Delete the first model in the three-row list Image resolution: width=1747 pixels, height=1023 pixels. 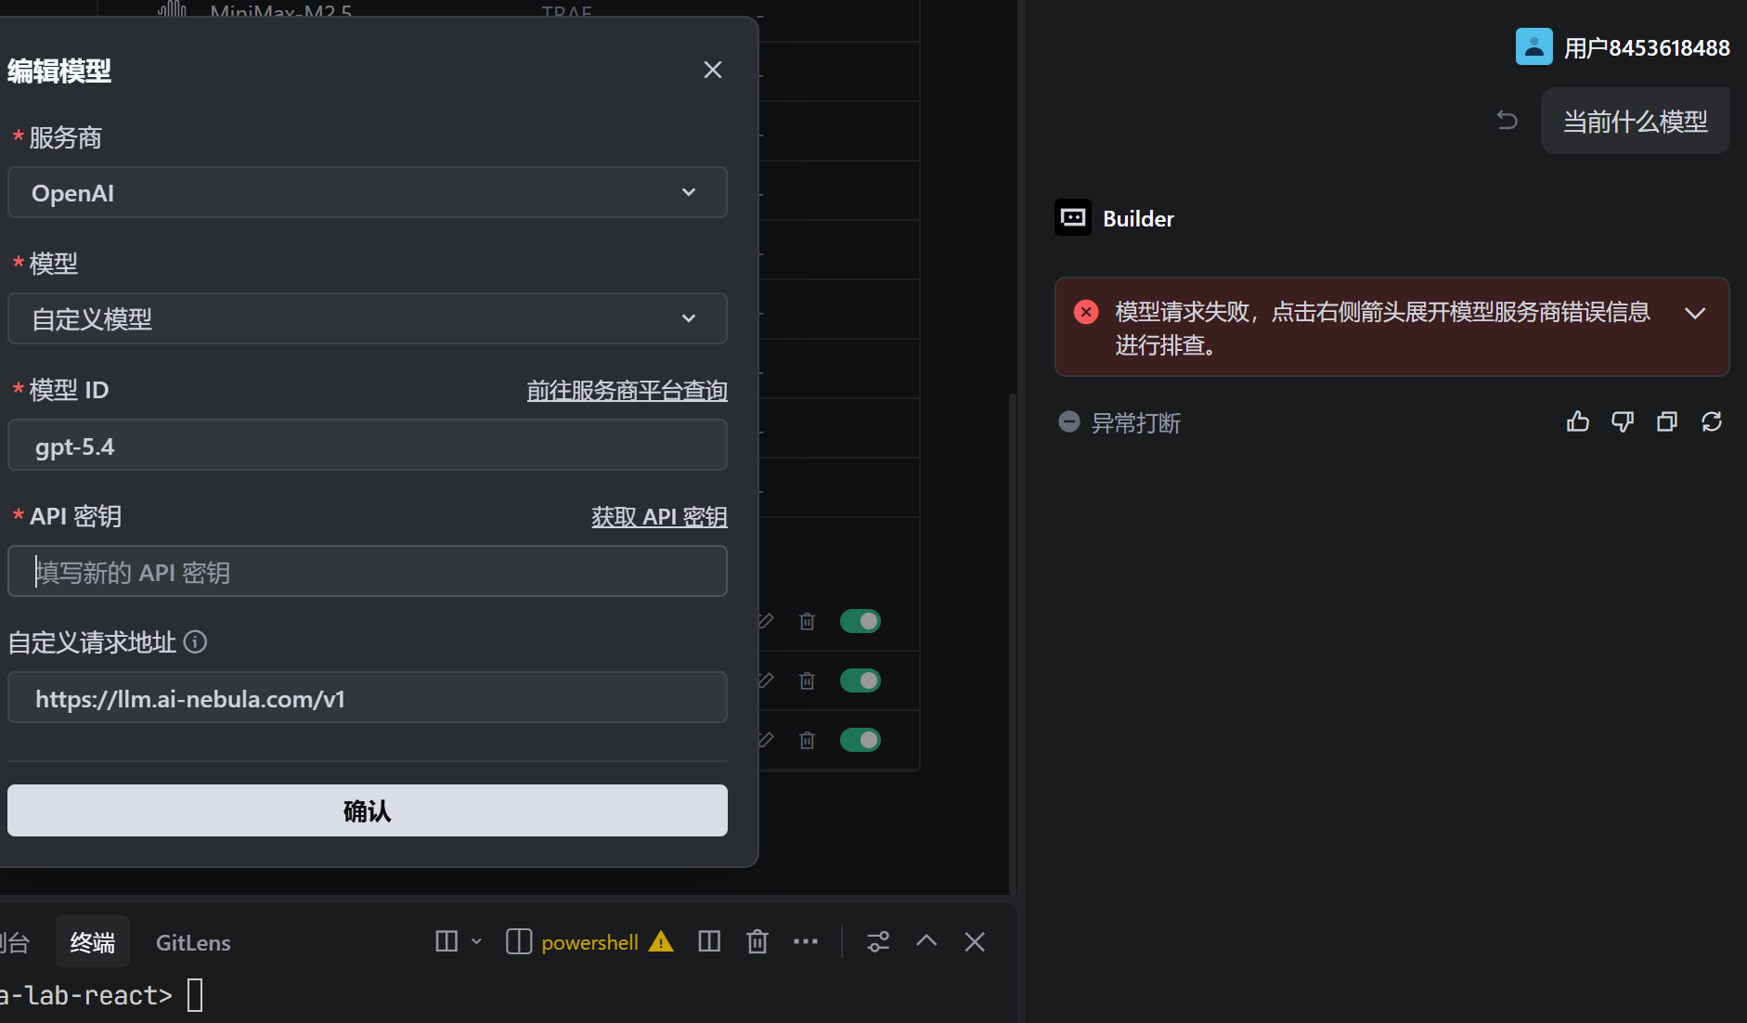tap(807, 621)
